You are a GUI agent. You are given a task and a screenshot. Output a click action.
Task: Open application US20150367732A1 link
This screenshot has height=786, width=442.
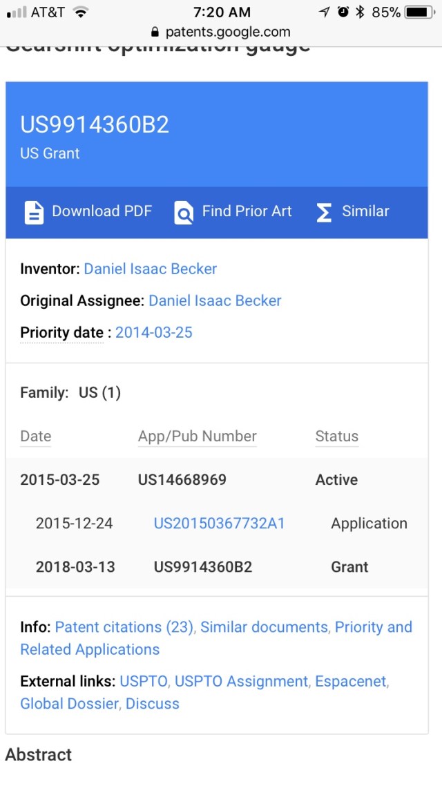point(219,523)
